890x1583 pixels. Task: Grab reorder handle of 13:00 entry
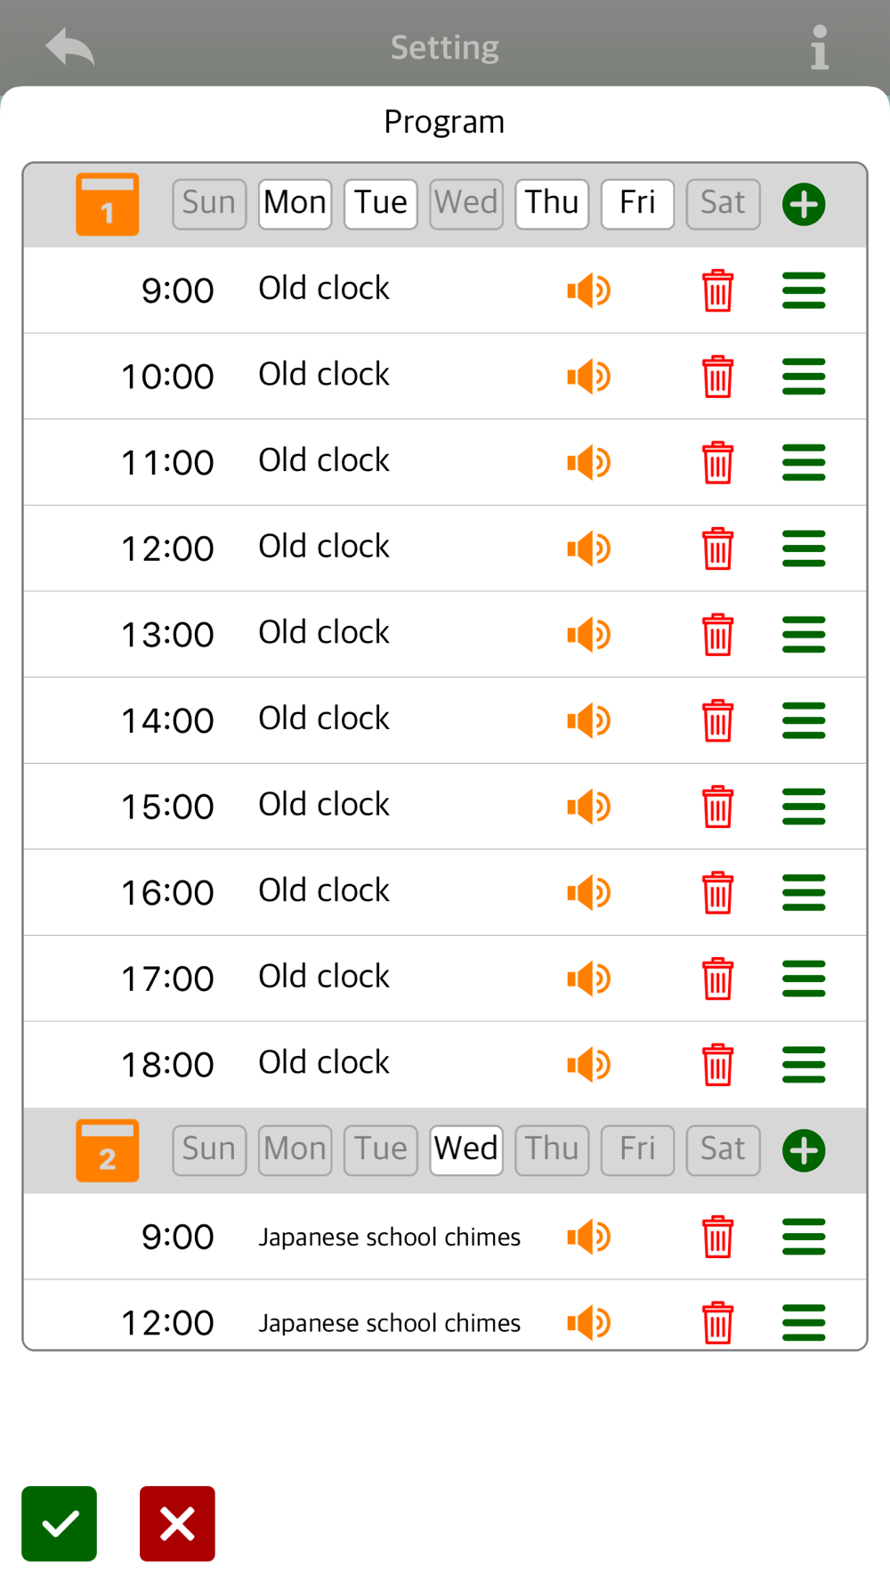pos(804,635)
